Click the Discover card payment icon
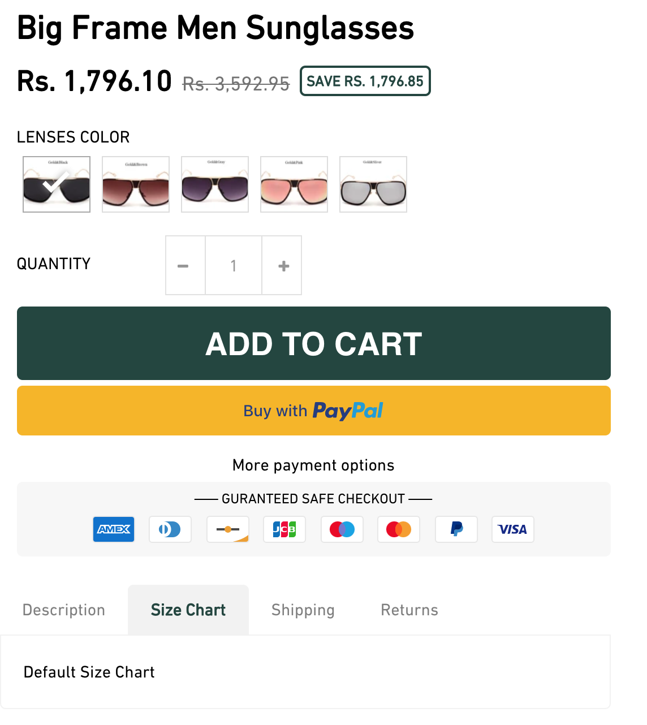 [228, 529]
